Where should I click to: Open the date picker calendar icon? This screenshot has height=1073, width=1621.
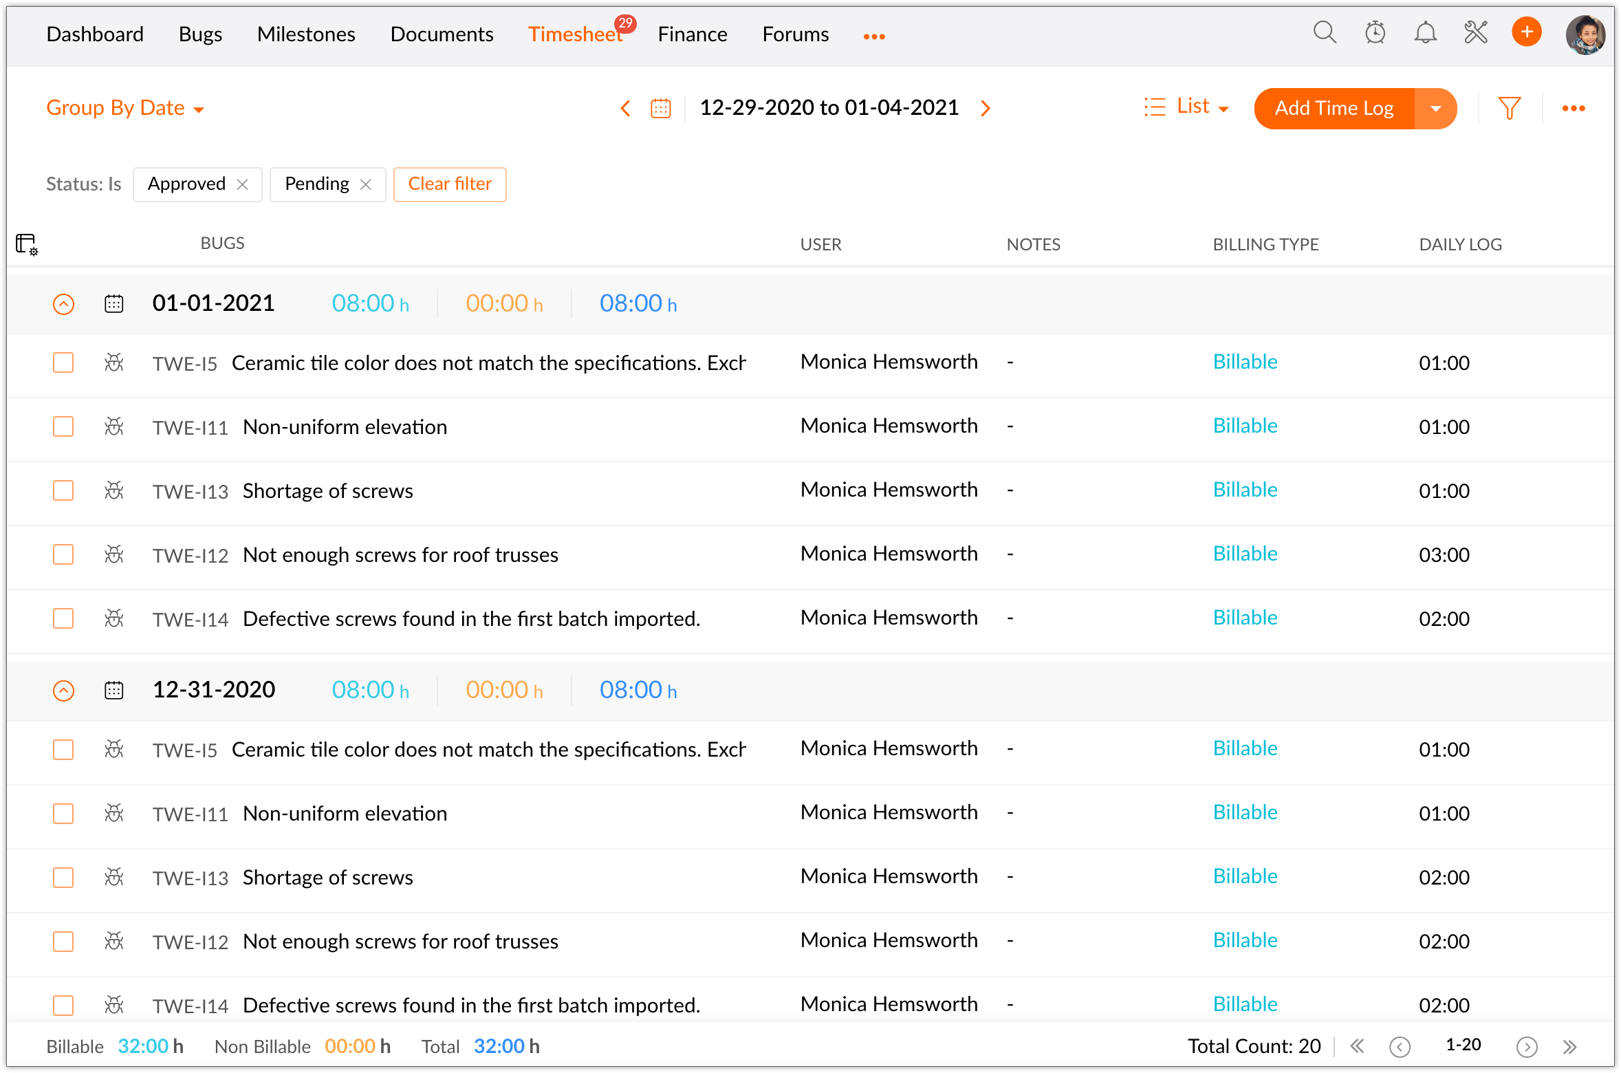click(660, 108)
